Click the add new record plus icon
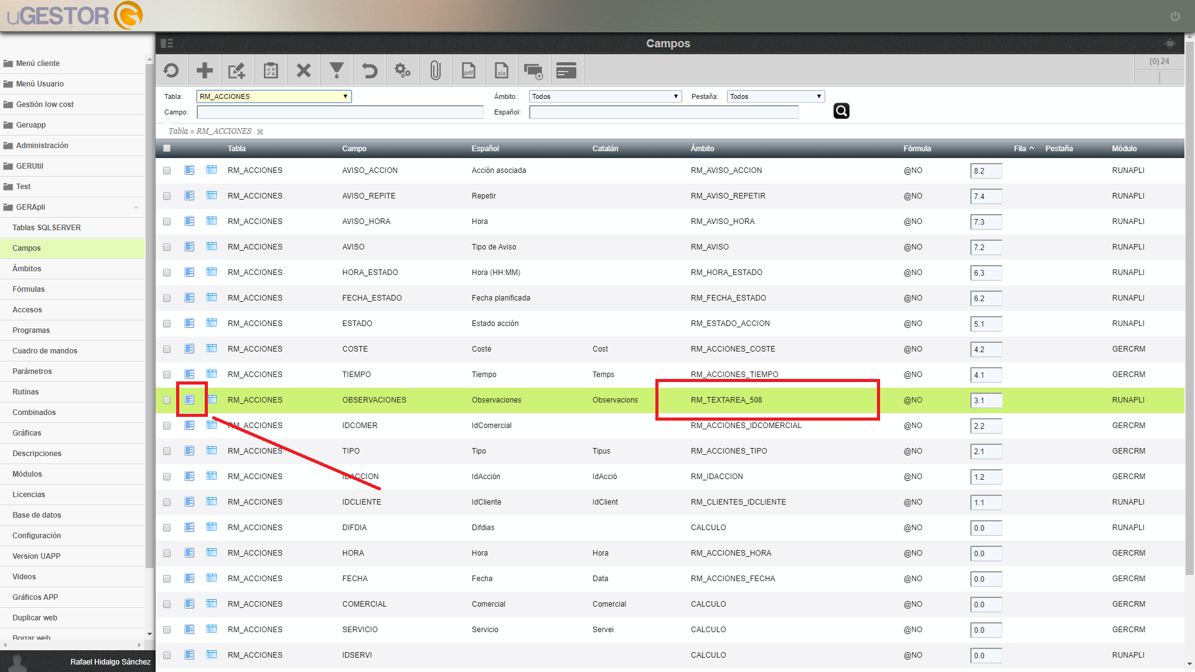Image resolution: width=1195 pixels, height=672 pixels. pos(205,71)
